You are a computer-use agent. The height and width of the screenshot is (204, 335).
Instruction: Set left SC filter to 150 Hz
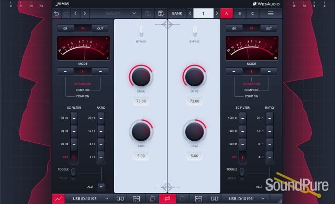click(74, 118)
